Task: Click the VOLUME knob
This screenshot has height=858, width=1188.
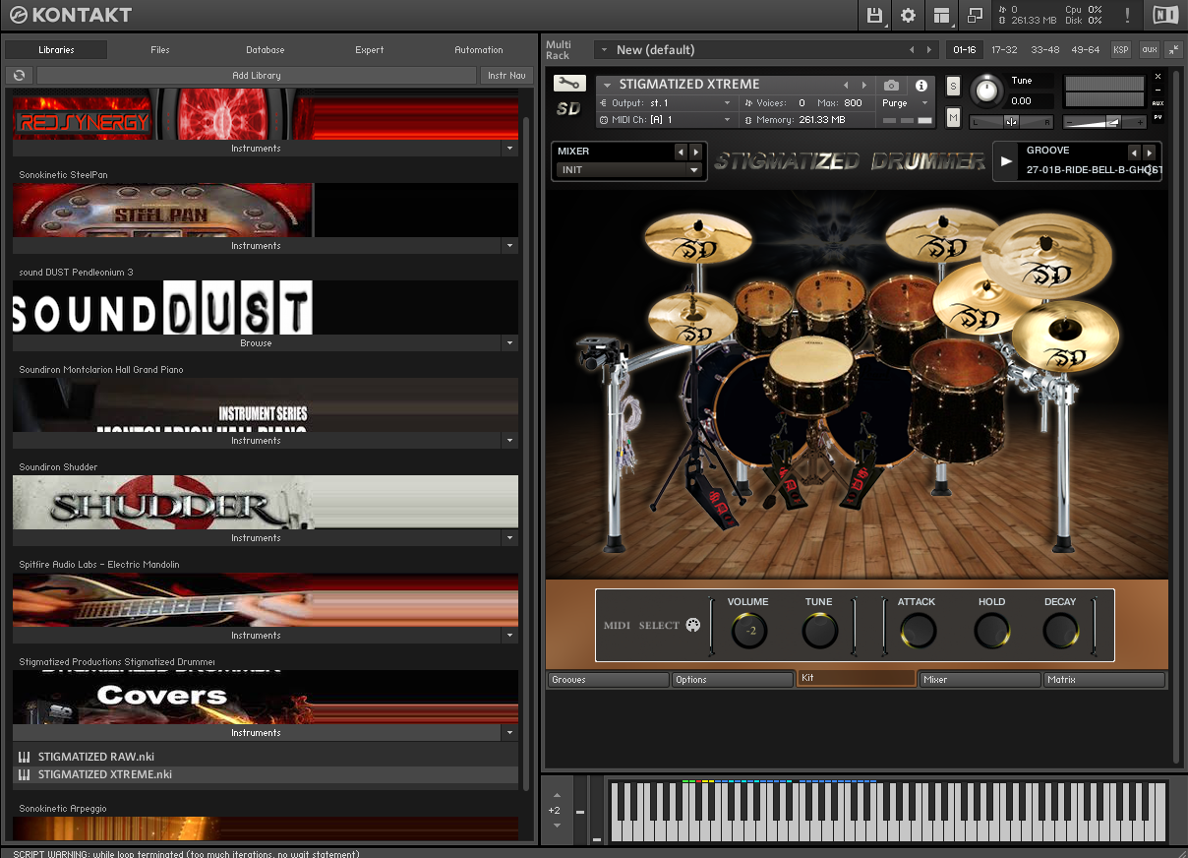Action: (749, 631)
